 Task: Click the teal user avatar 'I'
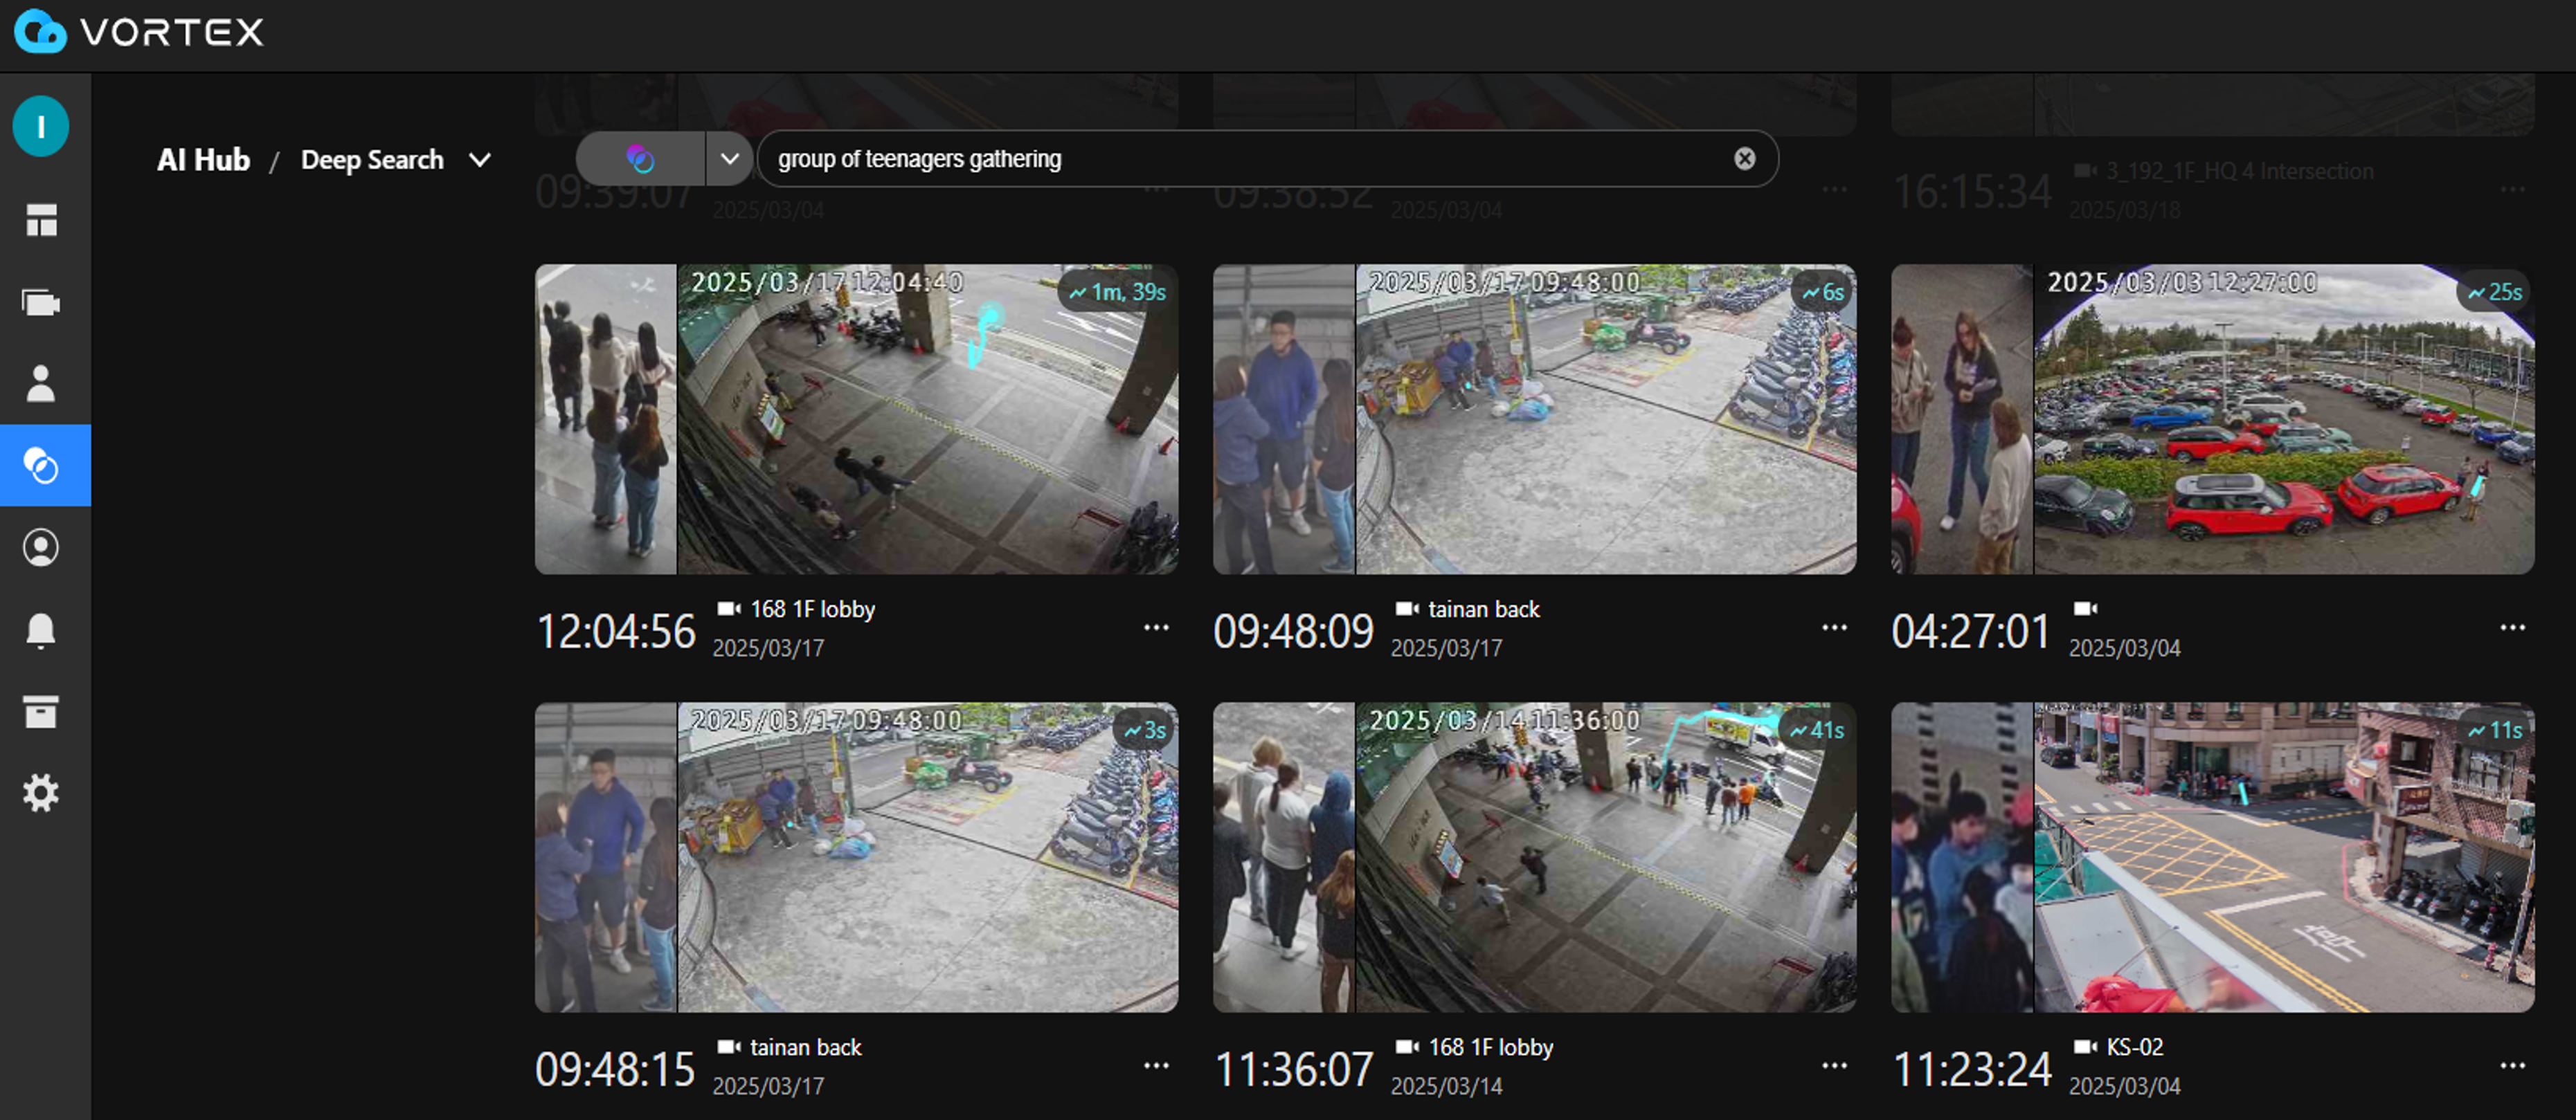pyautogui.click(x=41, y=127)
